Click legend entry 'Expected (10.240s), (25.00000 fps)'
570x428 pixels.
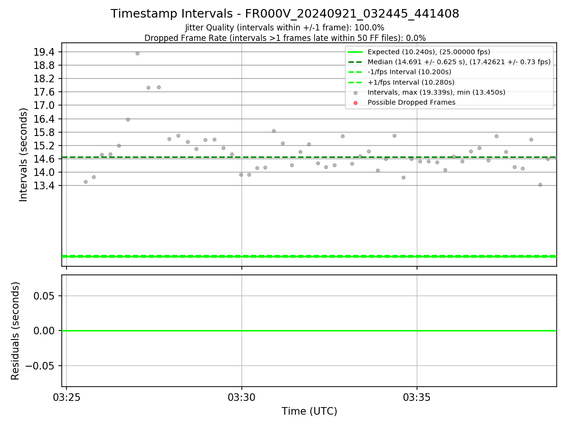429,52
